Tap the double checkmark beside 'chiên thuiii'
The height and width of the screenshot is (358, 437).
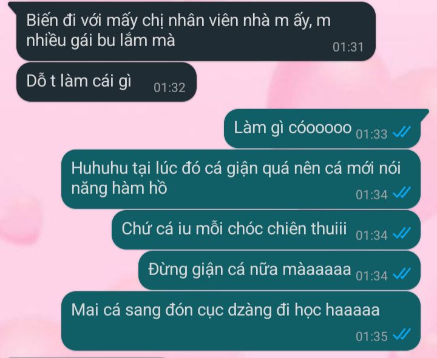(x=402, y=233)
